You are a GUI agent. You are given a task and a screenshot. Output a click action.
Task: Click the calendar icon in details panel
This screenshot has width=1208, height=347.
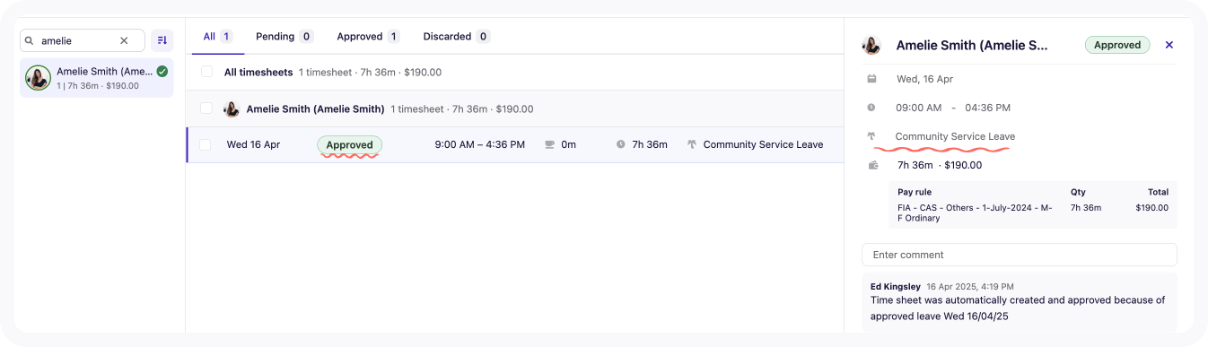tap(871, 79)
